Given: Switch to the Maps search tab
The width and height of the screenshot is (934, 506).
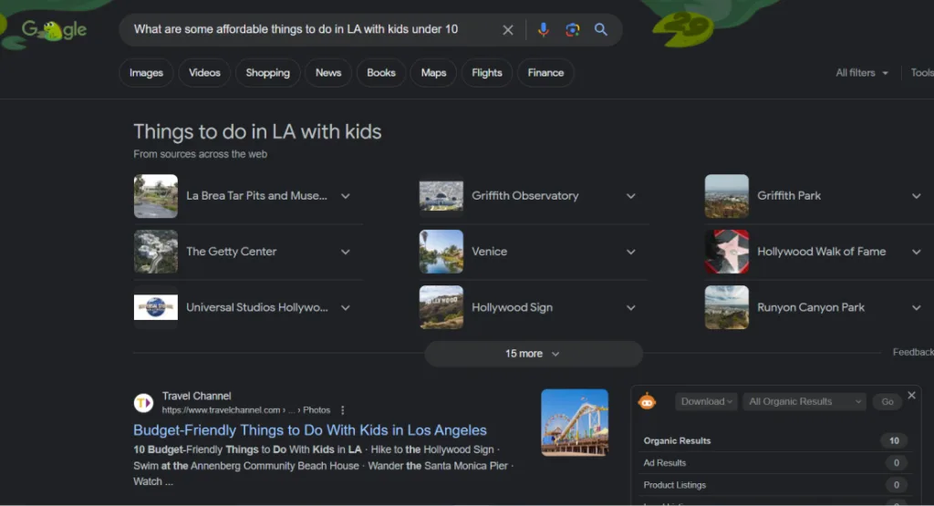Looking at the screenshot, I should pyautogui.click(x=433, y=73).
